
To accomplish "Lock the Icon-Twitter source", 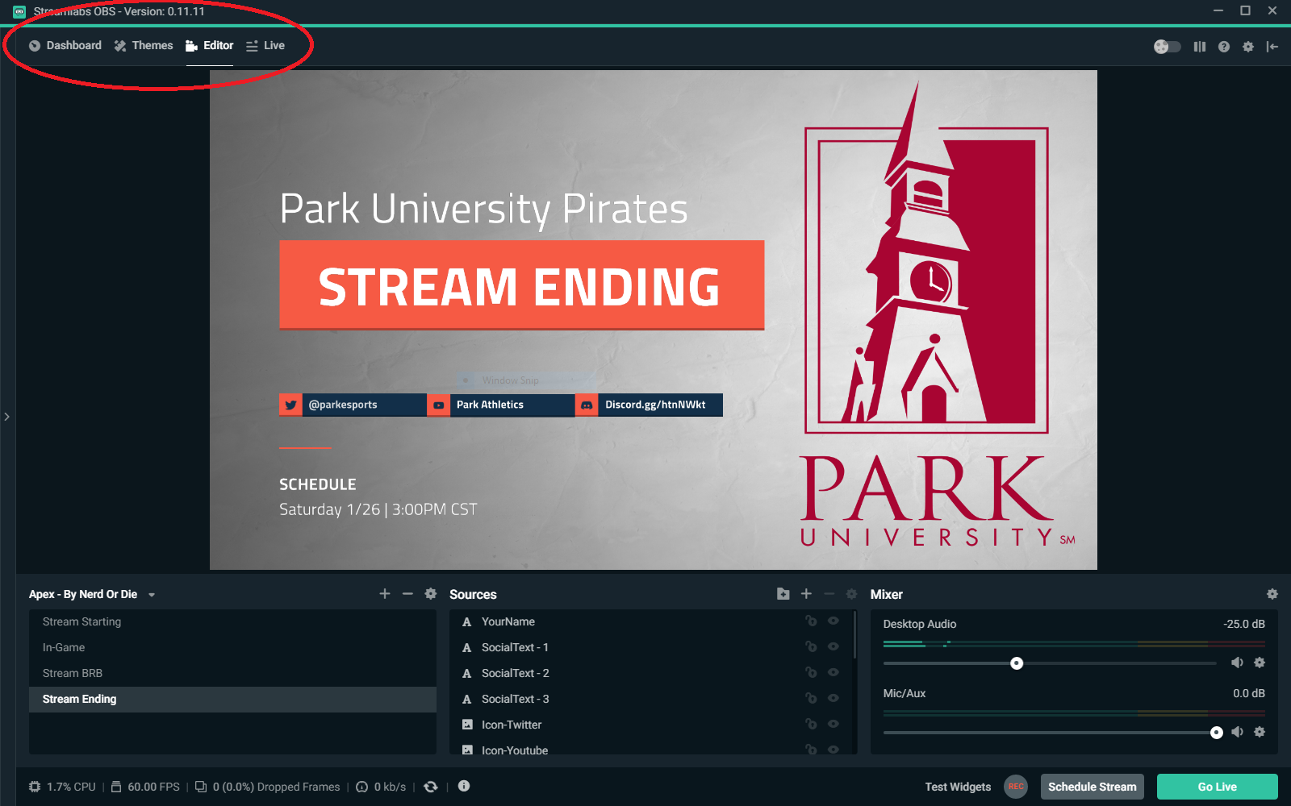I will coord(811,725).
